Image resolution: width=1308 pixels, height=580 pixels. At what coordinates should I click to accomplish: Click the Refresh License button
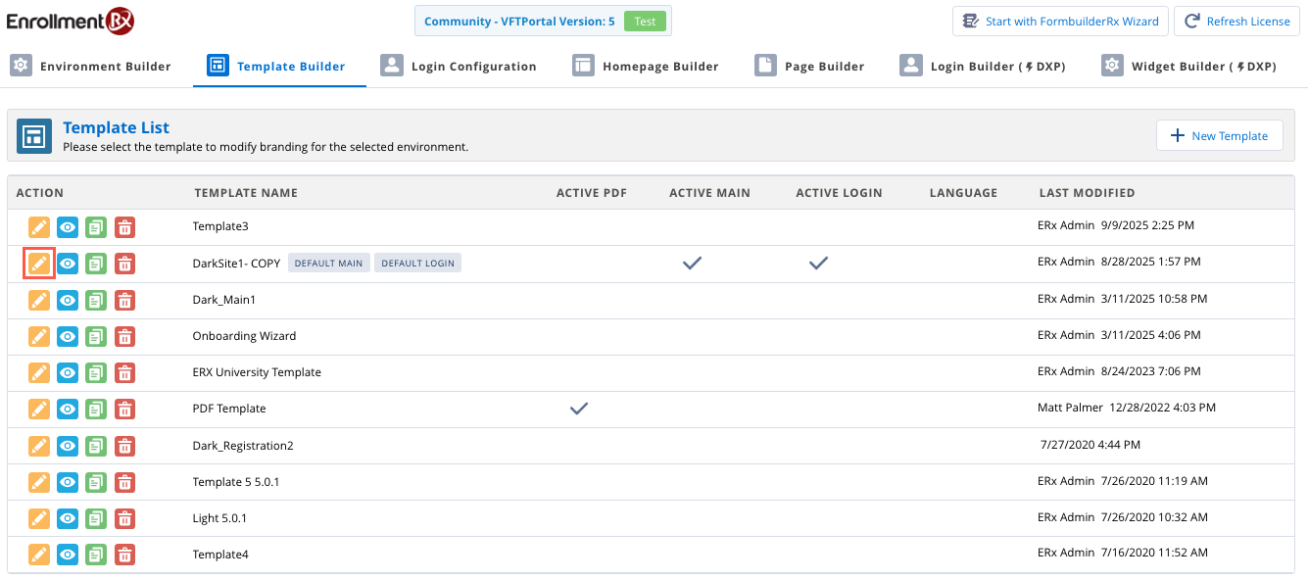click(x=1236, y=22)
